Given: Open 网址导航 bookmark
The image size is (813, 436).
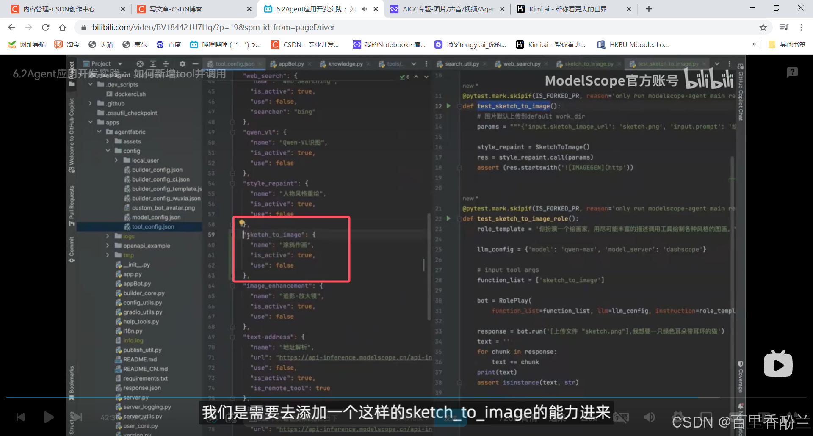Looking at the screenshot, I should click(27, 44).
